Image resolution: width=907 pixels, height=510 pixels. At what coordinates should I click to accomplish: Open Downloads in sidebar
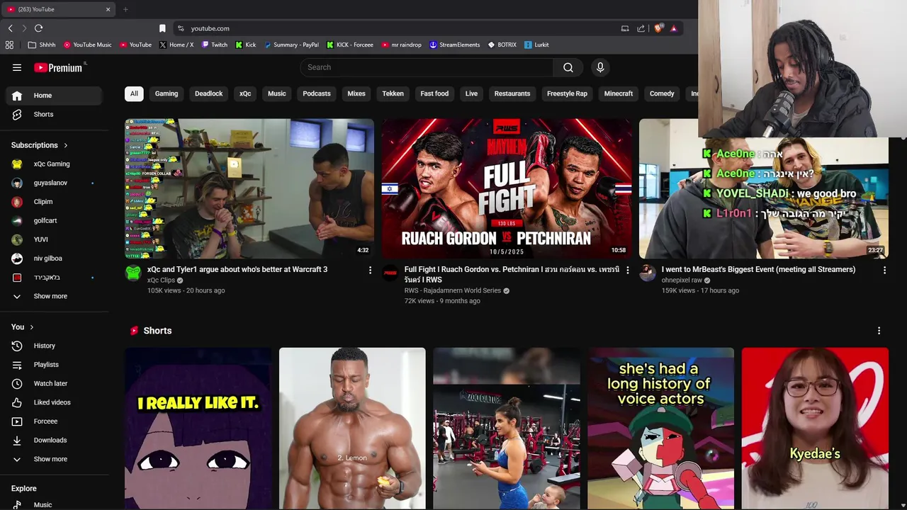tap(54, 440)
